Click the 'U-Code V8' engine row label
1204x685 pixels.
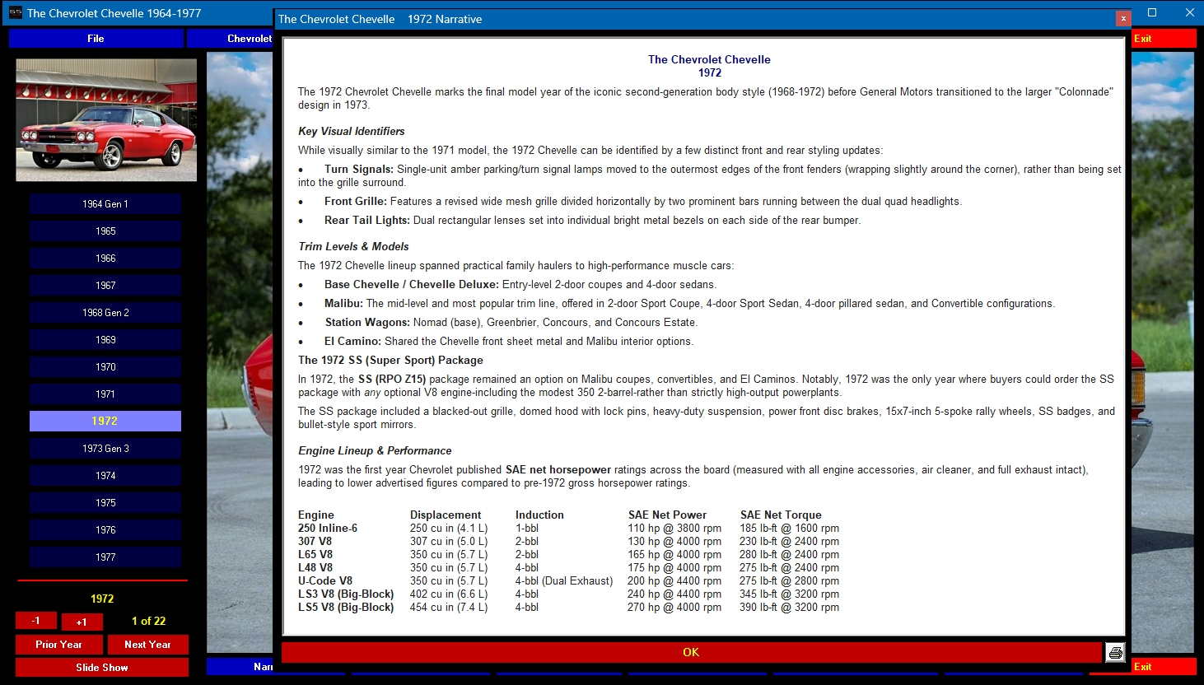pyautogui.click(x=325, y=580)
